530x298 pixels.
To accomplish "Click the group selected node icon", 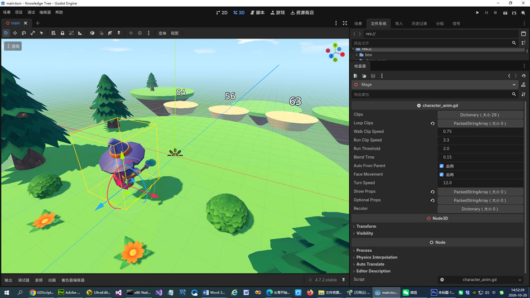I will [x=71, y=33].
